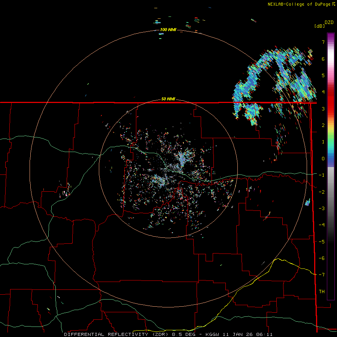
Task: Click the 0 dB mark on the color scale
Action: pos(323,159)
